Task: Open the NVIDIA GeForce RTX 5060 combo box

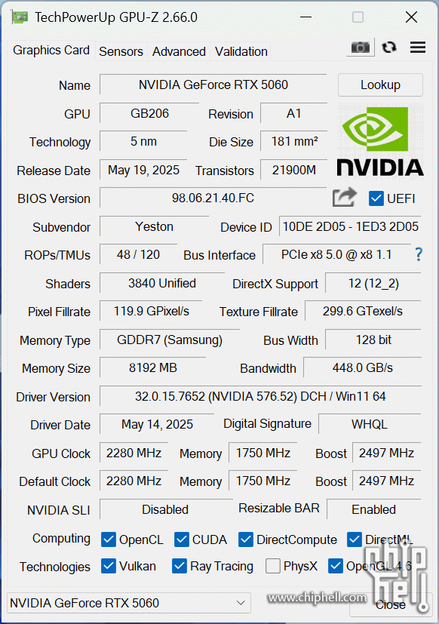Action: pos(129,603)
